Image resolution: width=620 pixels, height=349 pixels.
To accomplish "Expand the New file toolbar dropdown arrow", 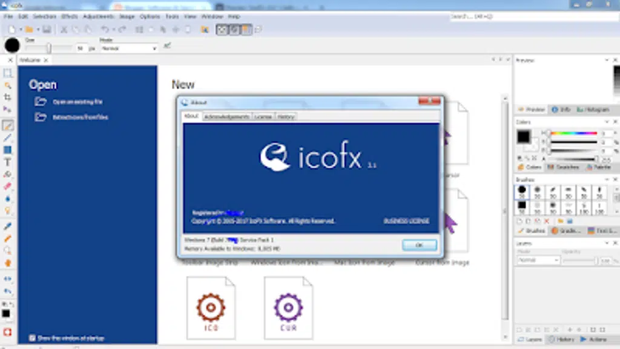I will pos(21,30).
